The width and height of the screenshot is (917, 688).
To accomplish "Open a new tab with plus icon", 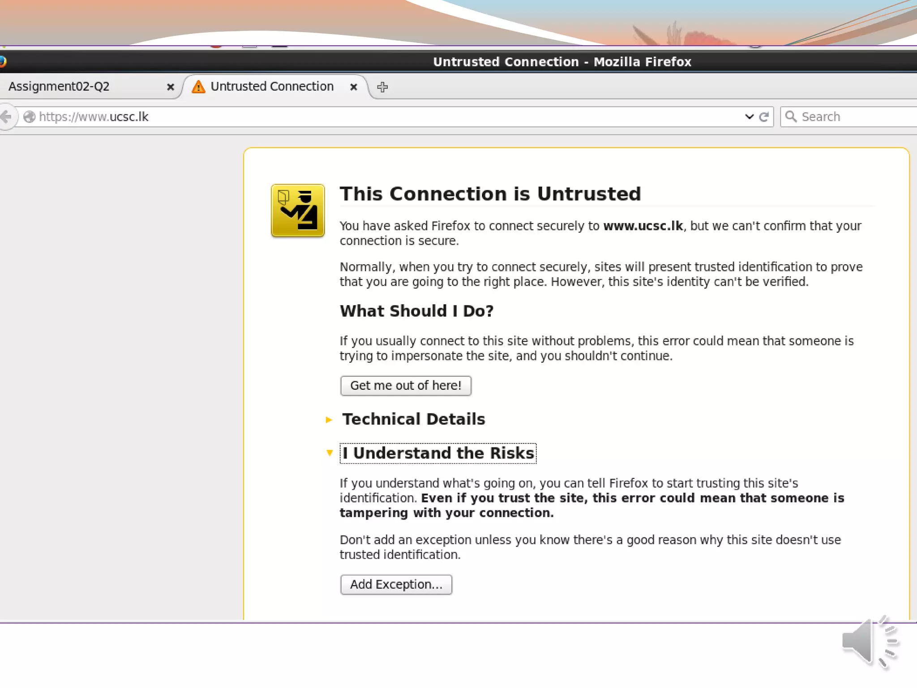I will tap(382, 87).
